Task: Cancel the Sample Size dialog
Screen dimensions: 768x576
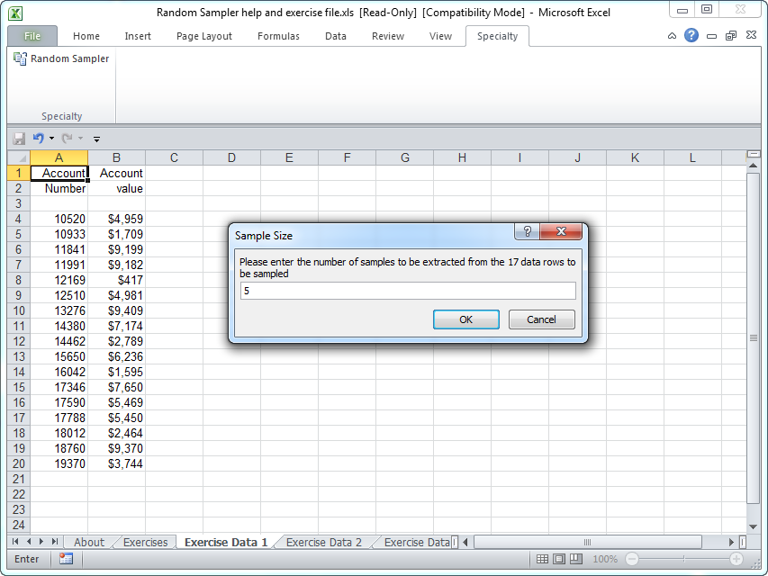Action: 541,319
